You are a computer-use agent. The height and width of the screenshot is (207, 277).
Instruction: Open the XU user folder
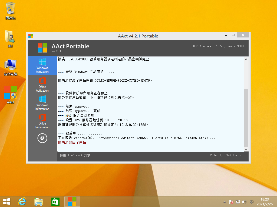tap(10, 36)
